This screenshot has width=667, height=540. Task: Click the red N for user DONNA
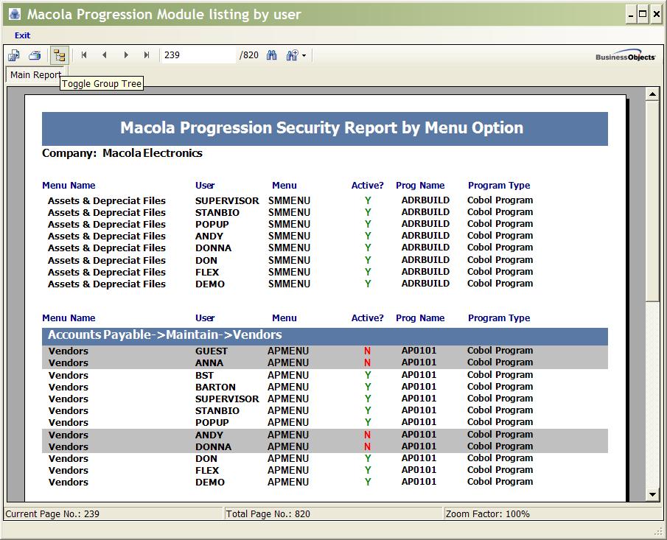click(367, 446)
